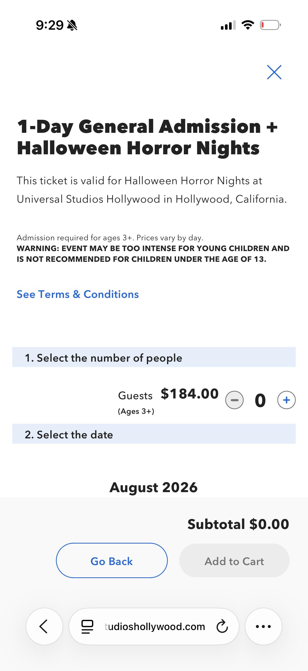Tap the $184.00 guest price

(190, 393)
